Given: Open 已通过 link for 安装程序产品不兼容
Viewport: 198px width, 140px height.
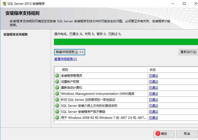Looking at the screenshot, I should (x=153, y=111).
